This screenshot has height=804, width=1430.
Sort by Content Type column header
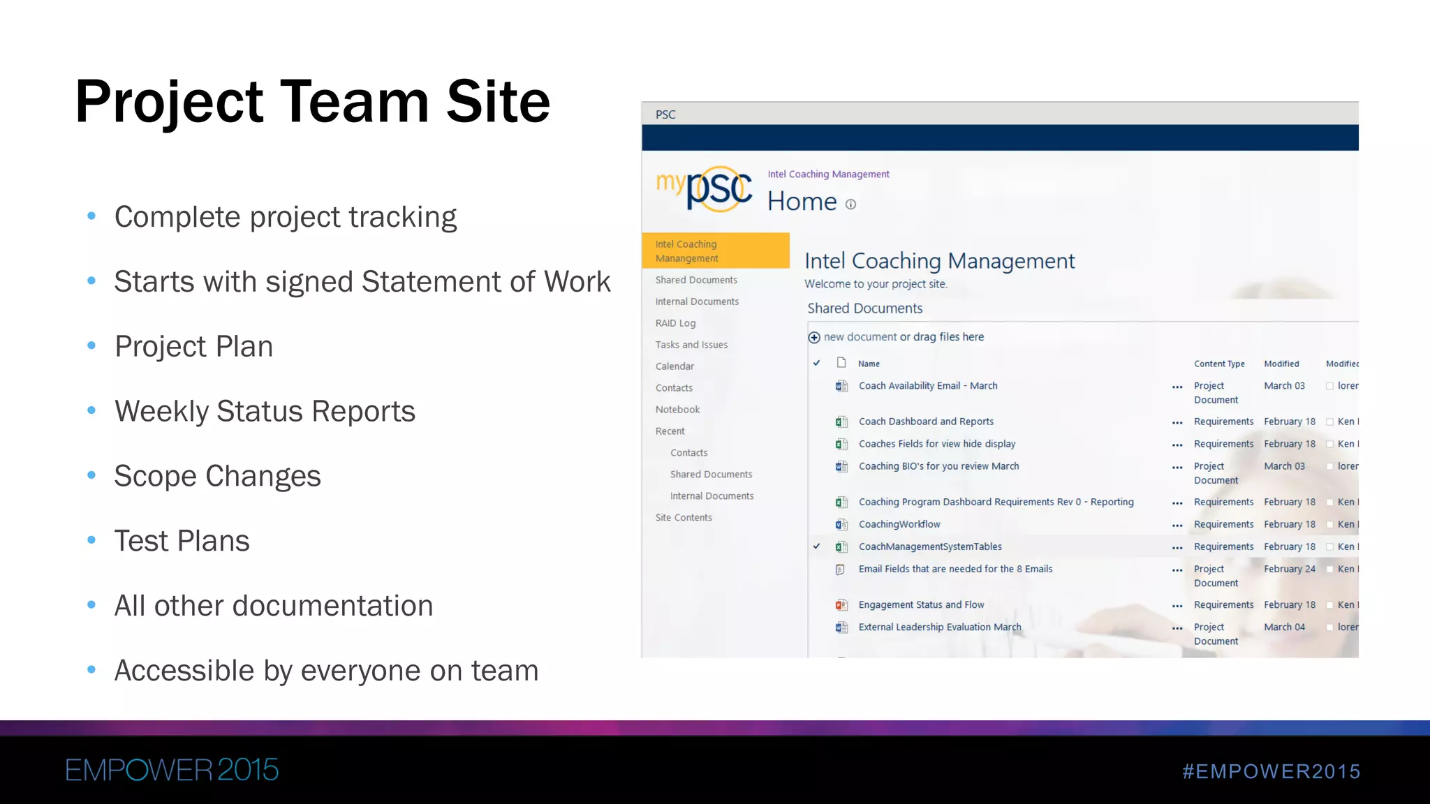point(1219,364)
